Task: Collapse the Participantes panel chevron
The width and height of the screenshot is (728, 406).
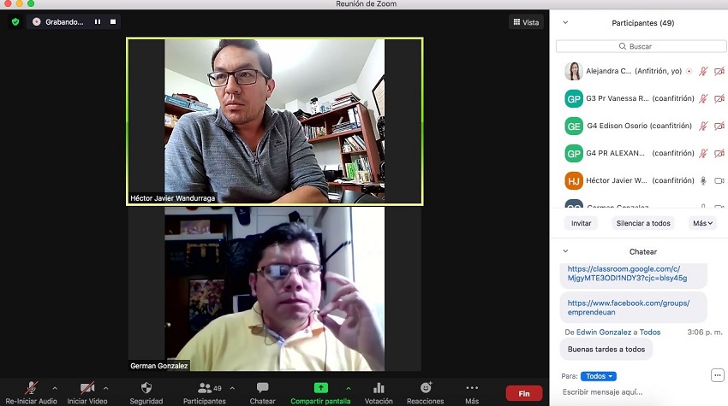Action: [x=565, y=22]
